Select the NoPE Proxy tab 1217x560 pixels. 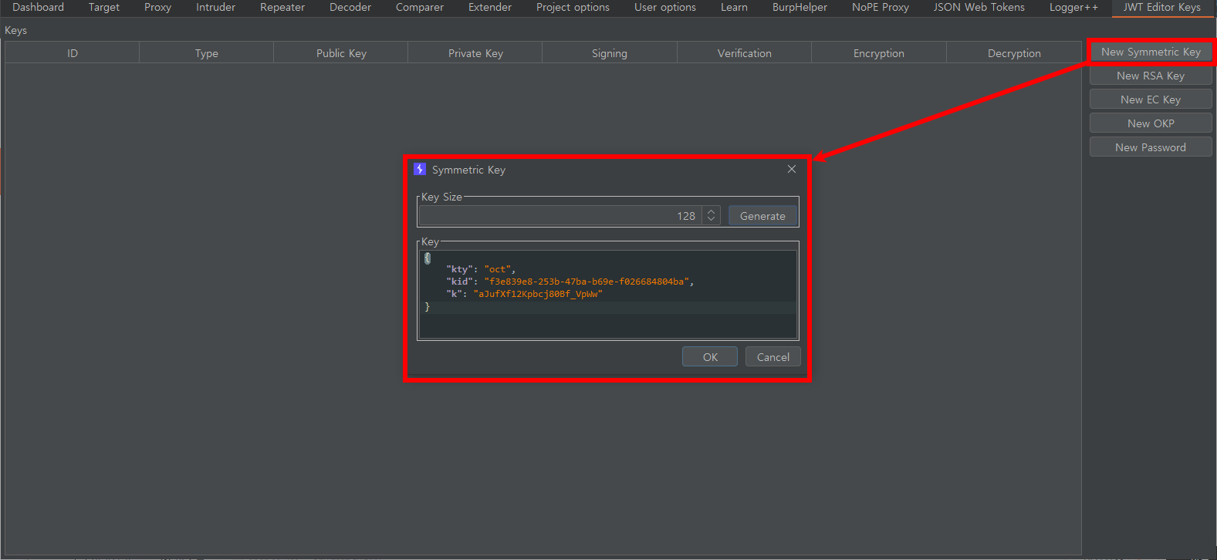[x=881, y=7]
